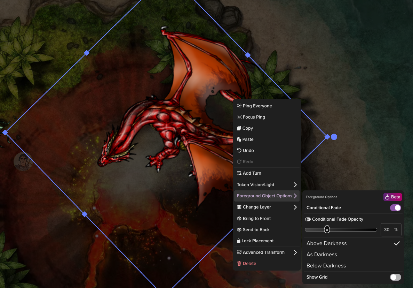This screenshot has width=413, height=288.
Task: Click the Undo arrow icon
Action: point(239,150)
